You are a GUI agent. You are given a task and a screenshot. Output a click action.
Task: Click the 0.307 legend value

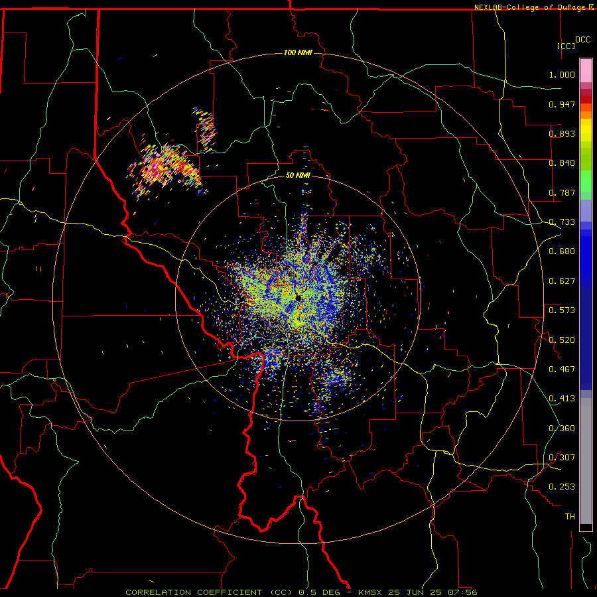coord(562,458)
